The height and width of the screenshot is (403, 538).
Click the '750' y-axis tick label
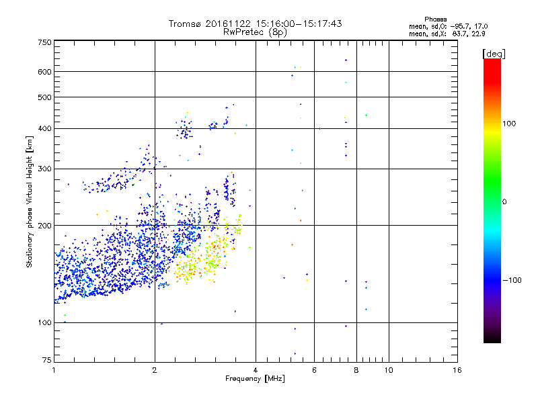44,42
